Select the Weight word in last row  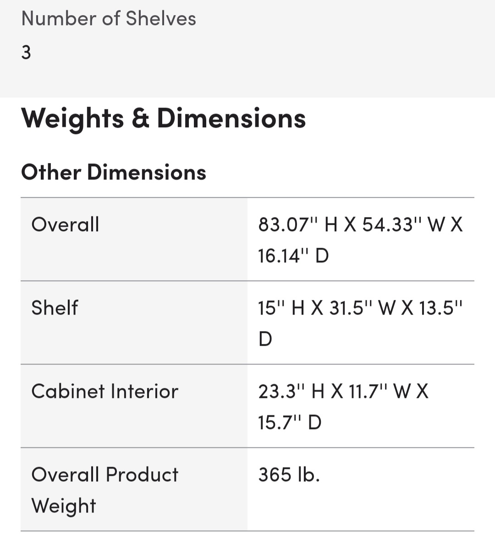[64, 507]
